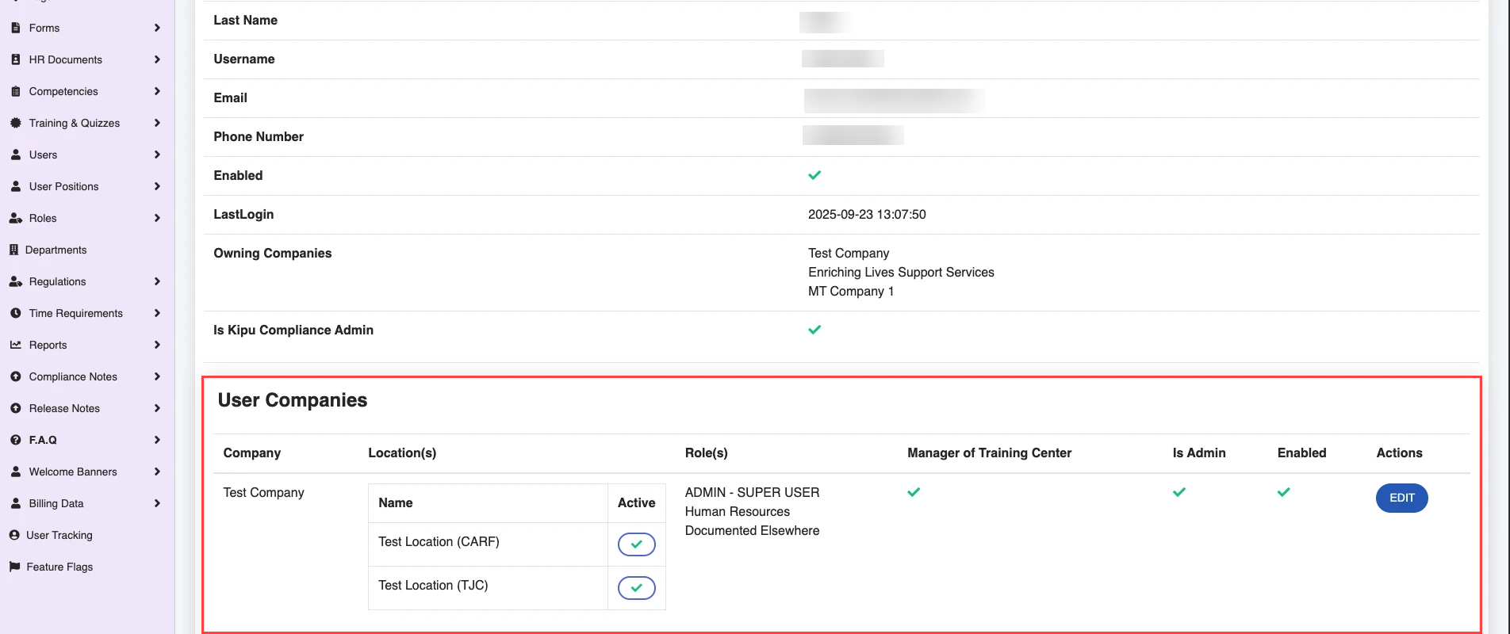Click the Feature Flags flag icon
The image size is (1510, 634).
(14, 567)
